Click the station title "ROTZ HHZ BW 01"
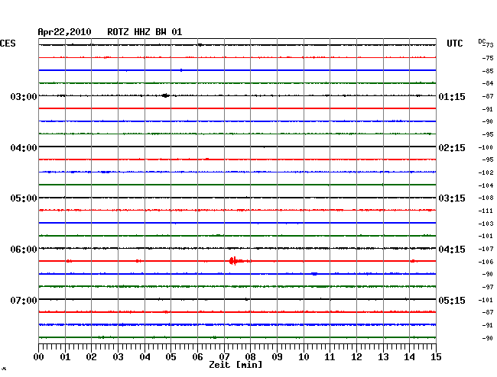 click(x=145, y=32)
